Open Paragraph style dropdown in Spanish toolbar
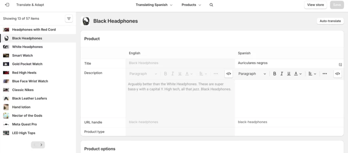 coord(252,74)
